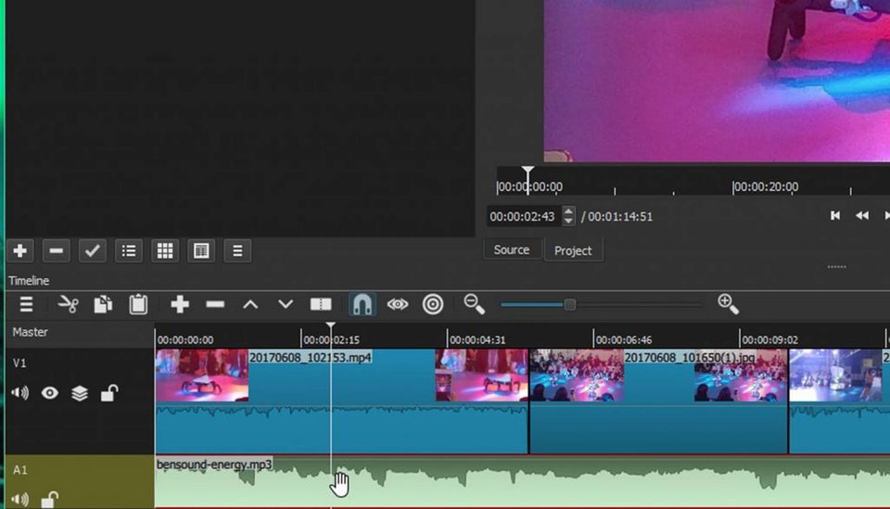This screenshot has height=509, width=890.
Task: Switch to the Source tab
Action: [512, 250]
